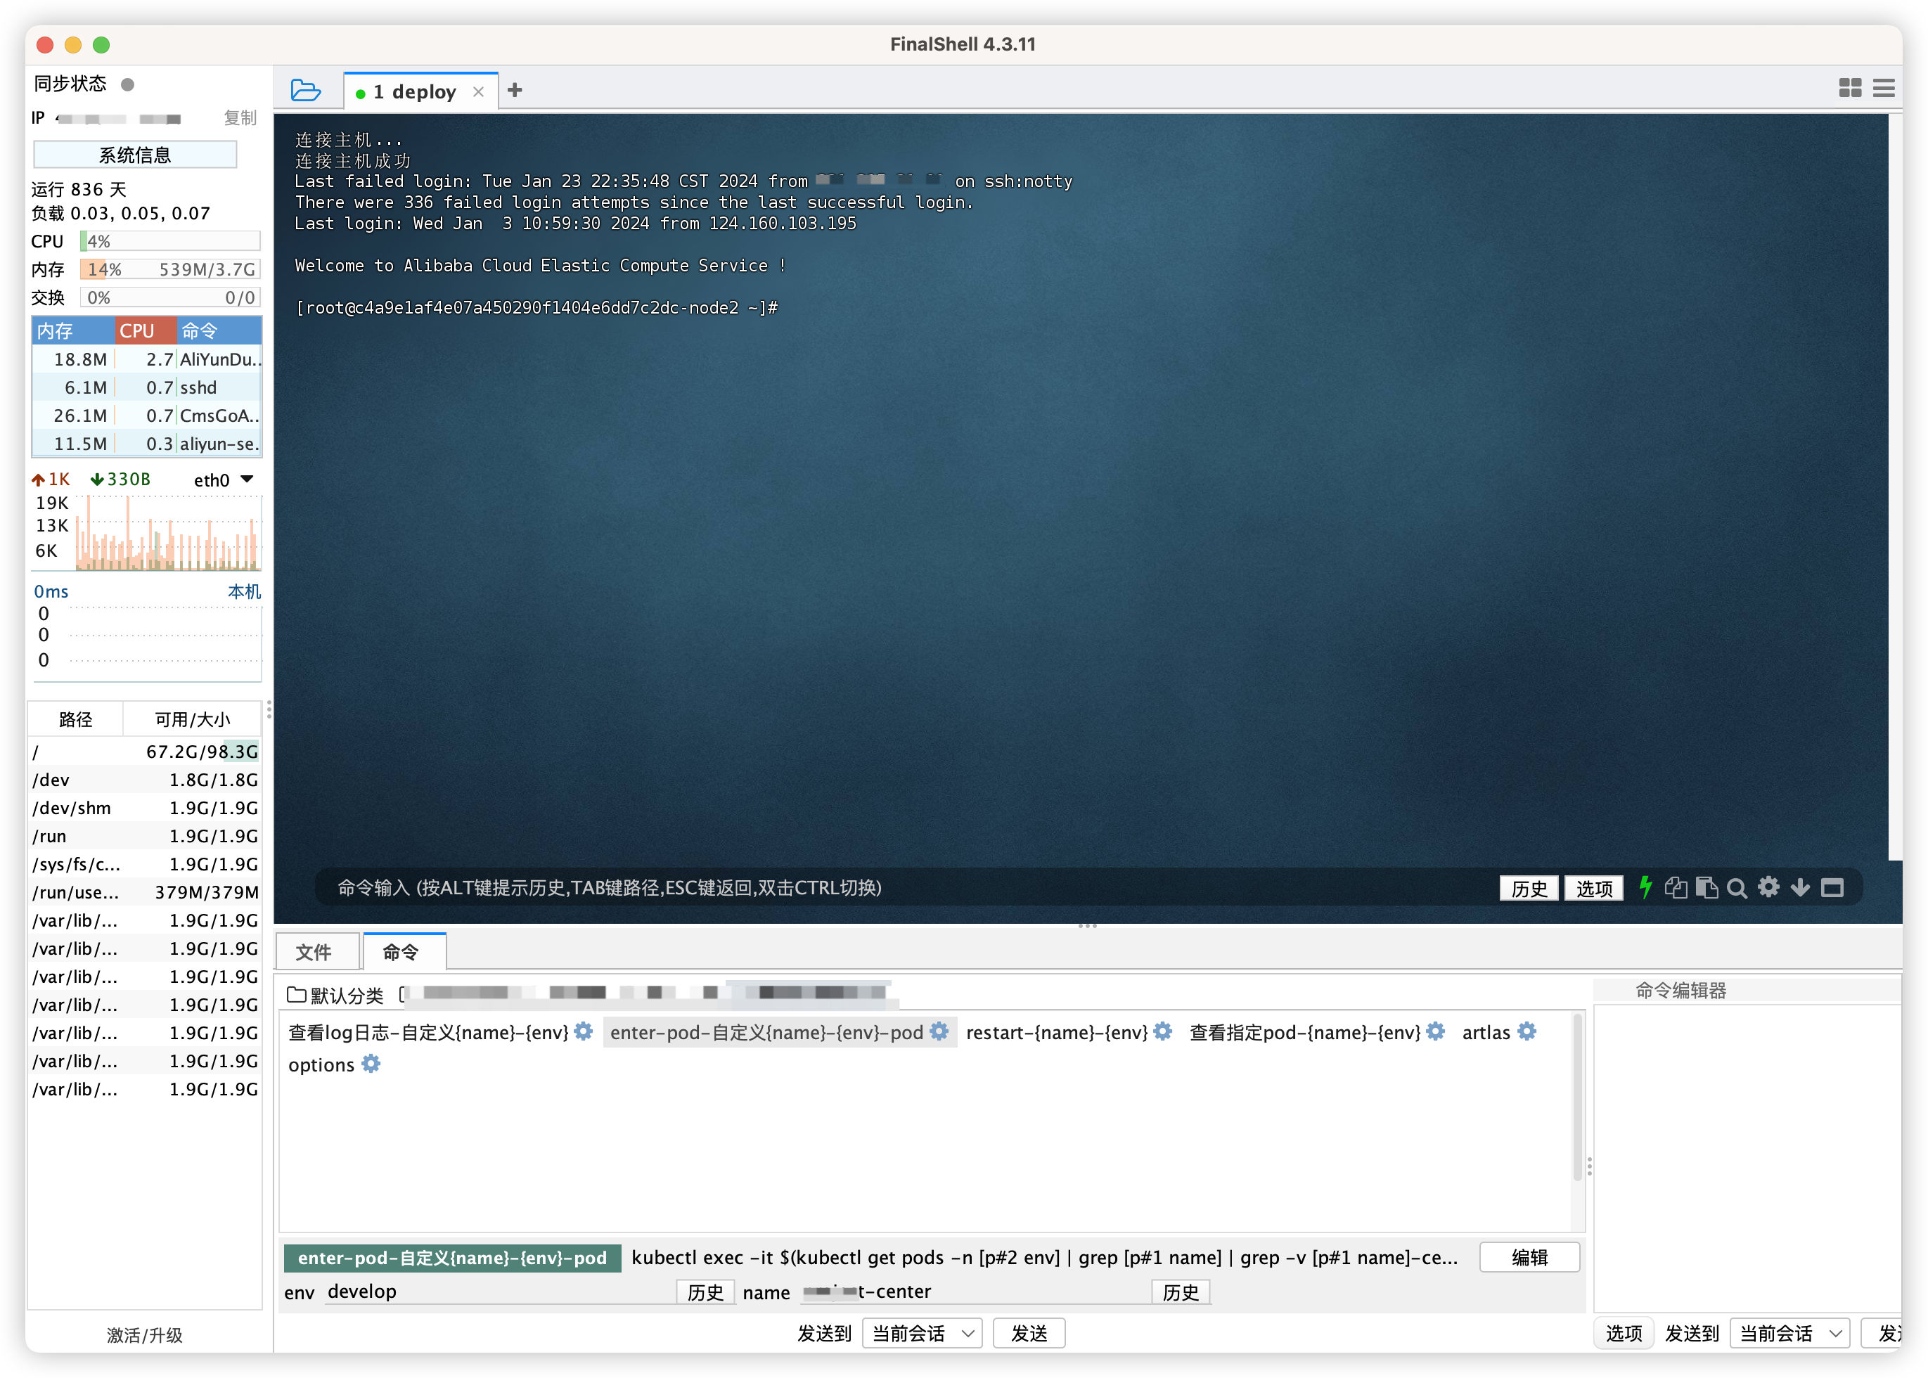Switch to the 文件 tab
Viewport: 1928px width, 1378px height.
(x=314, y=952)
